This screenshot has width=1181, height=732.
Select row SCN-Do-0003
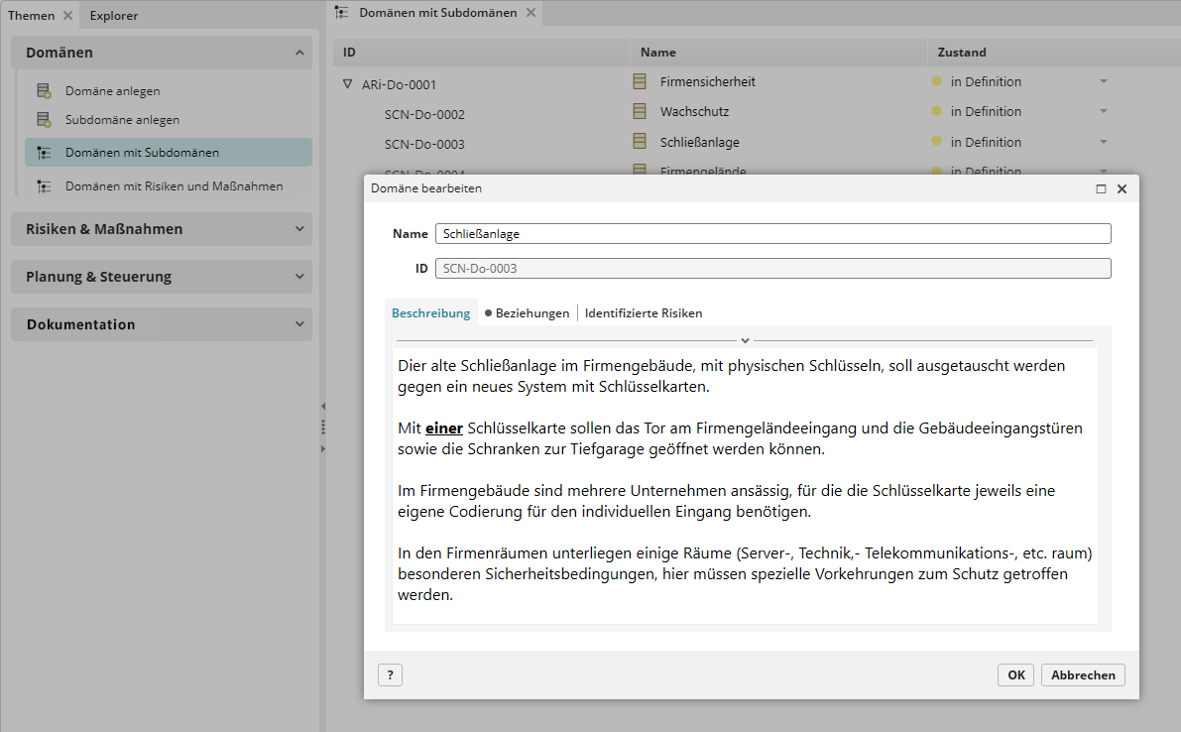click(x=424, y=144)
